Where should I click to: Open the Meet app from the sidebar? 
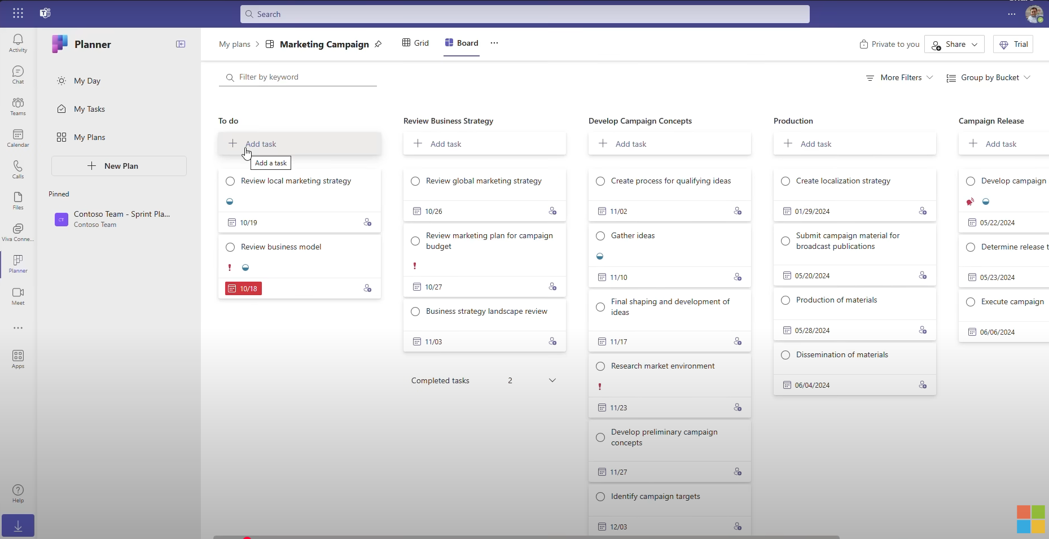point(17,296)
